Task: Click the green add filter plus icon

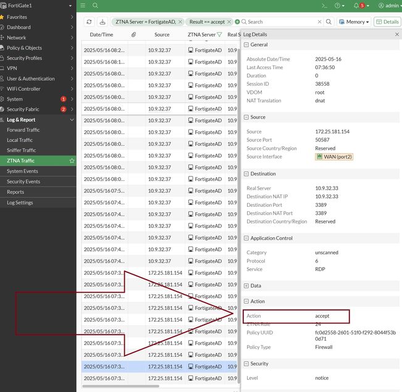Action: [x=237, y=22]
